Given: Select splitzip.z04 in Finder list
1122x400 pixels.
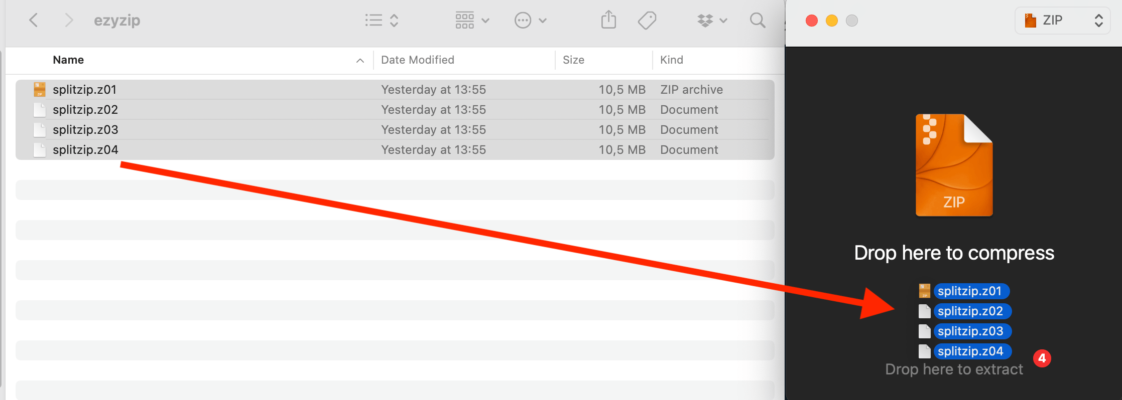Looking at the screenshot, I should 395,150.
